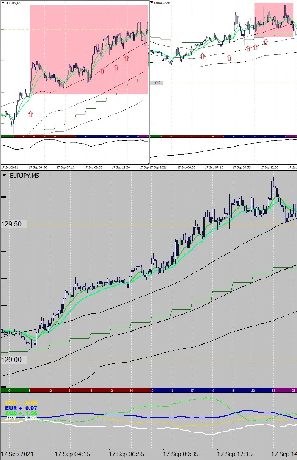This screenshot has width=297, height=460.
Task: Click the 17 Sep 12:35 label on EURUSD
Action: [269, 167]
